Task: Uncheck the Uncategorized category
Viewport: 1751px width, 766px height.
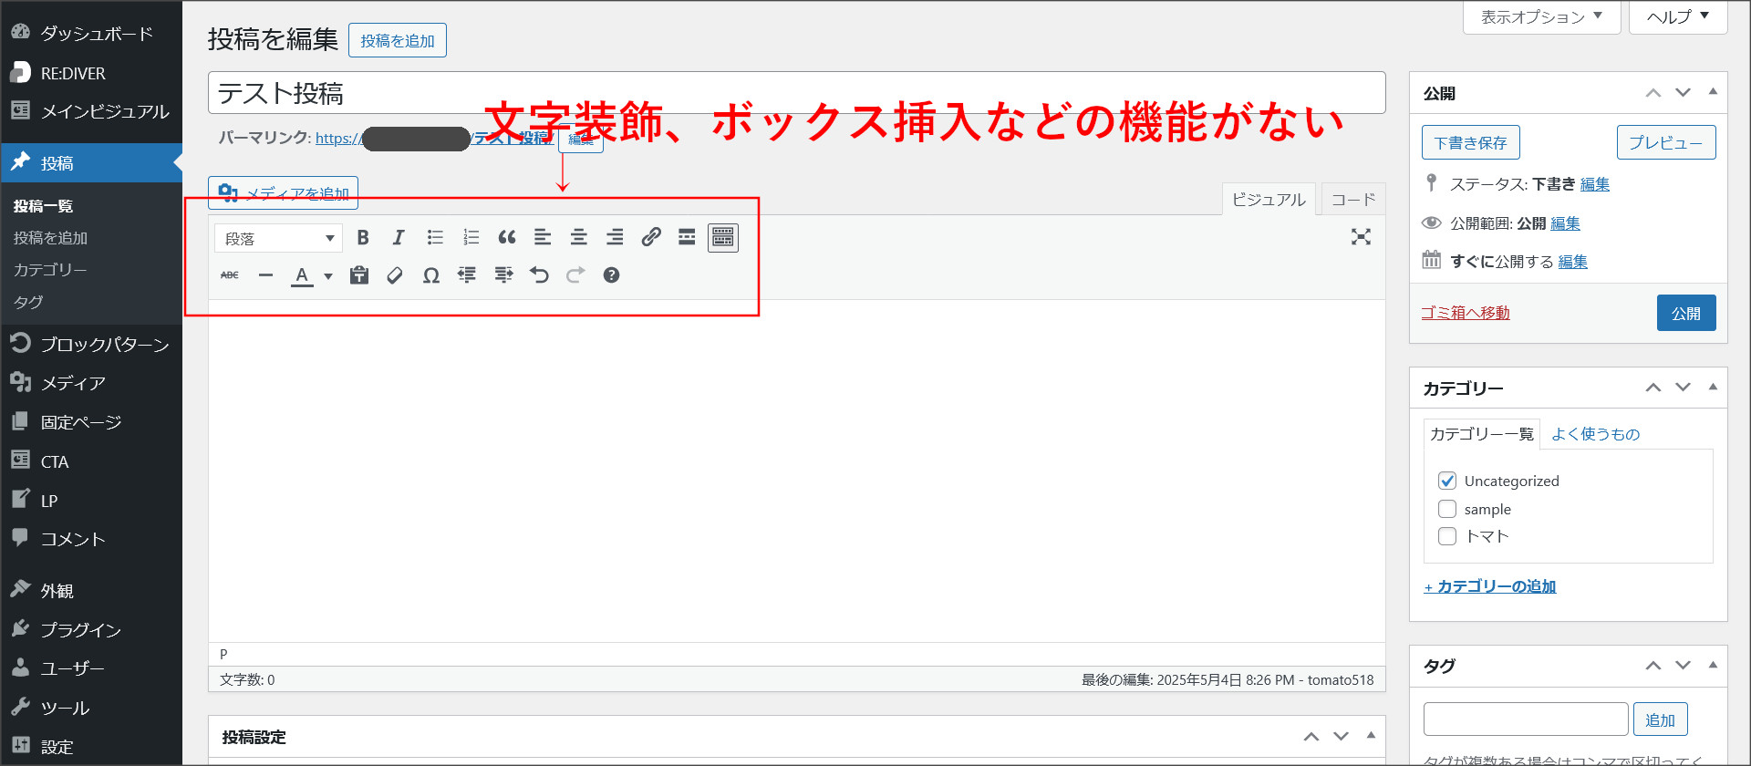Action: pos(1447,481)
